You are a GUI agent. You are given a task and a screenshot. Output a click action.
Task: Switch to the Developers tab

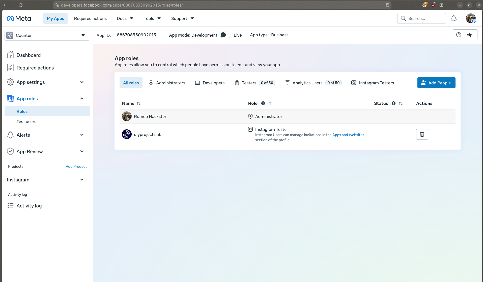[x=210, y=83]
